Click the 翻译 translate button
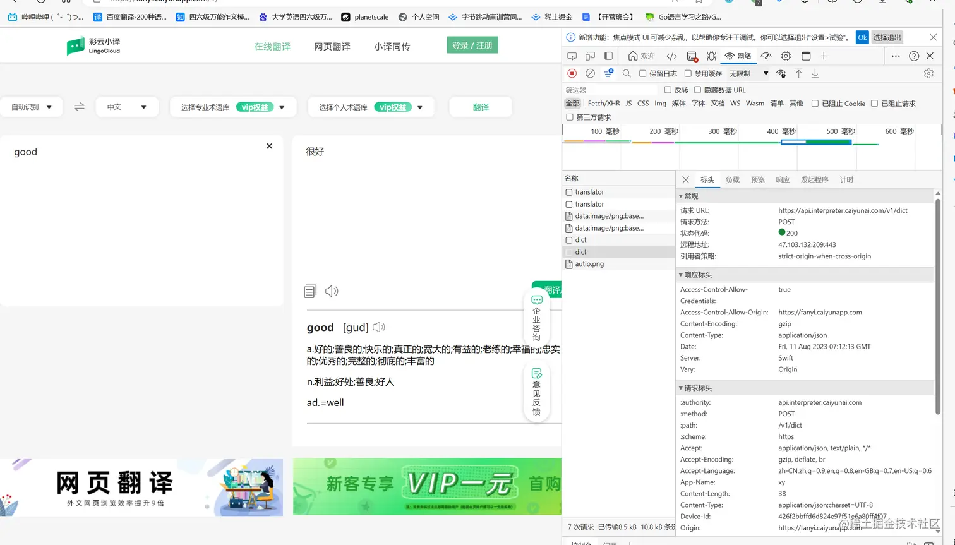 click(481, 107)
